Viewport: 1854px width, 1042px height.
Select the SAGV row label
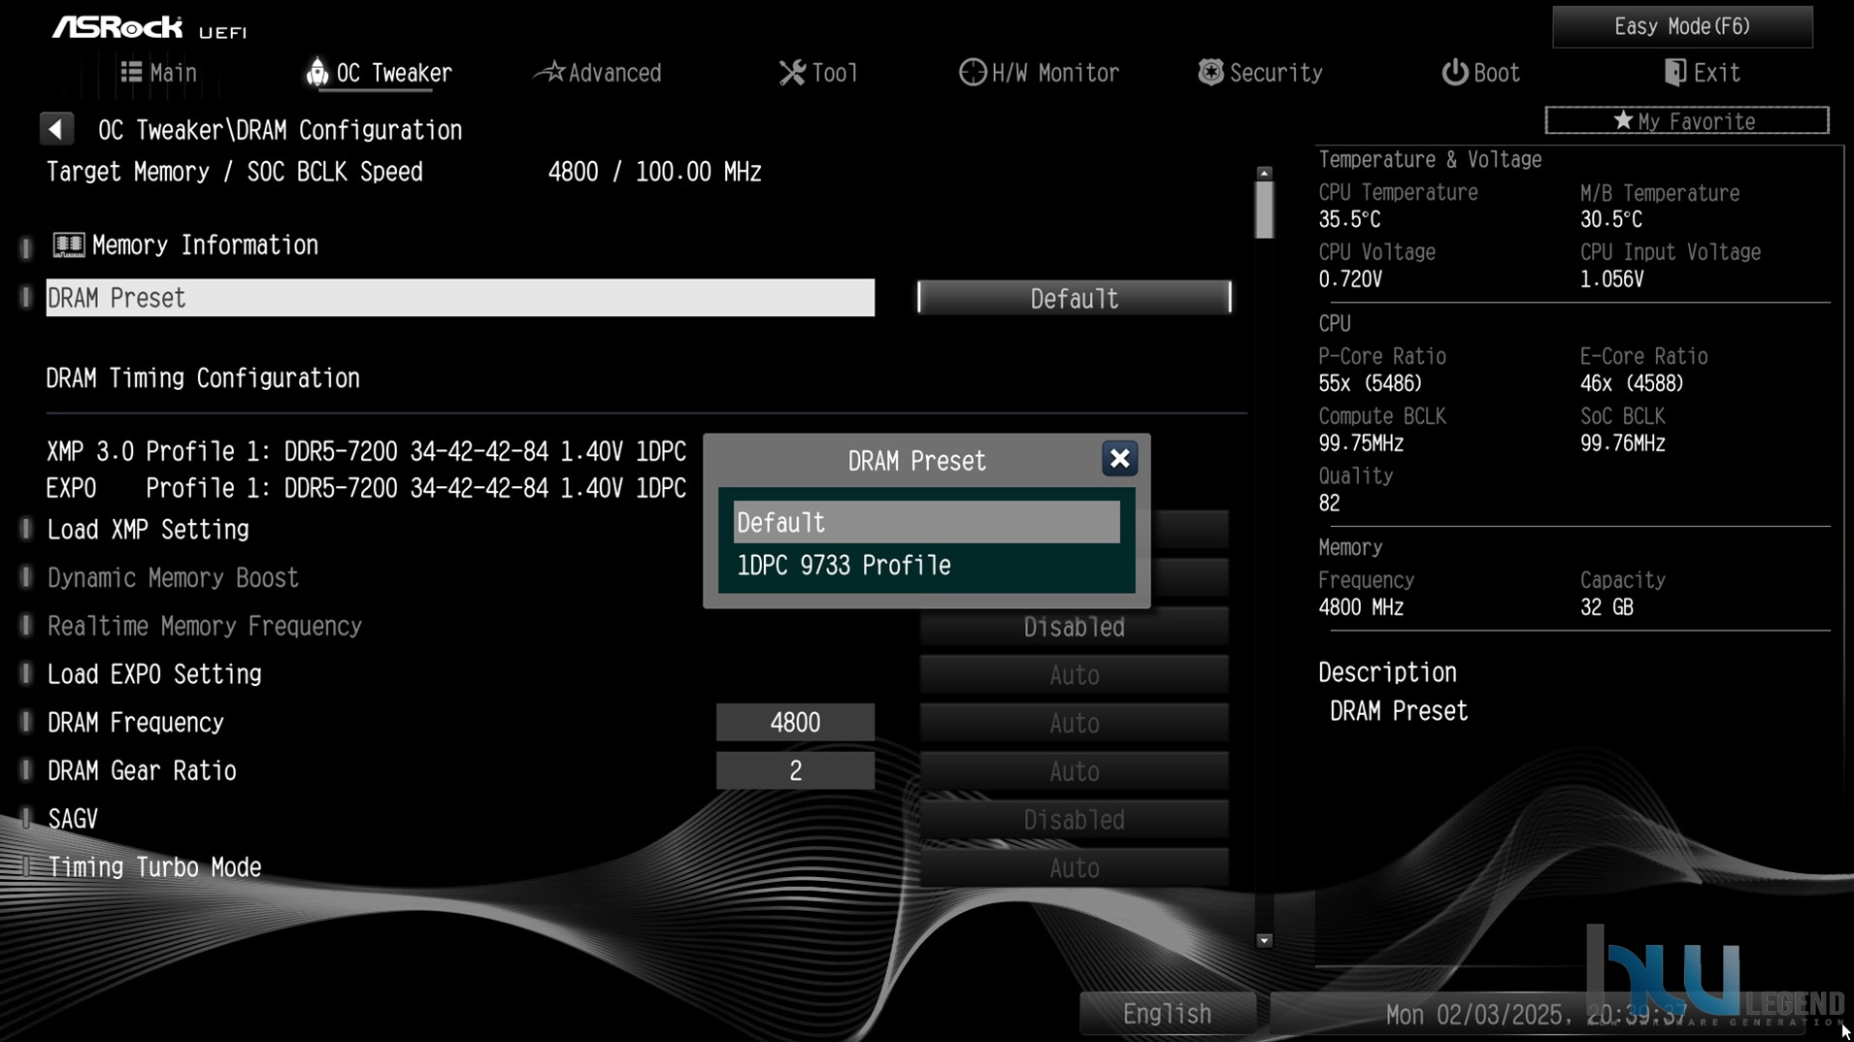[x=73, y=820]
